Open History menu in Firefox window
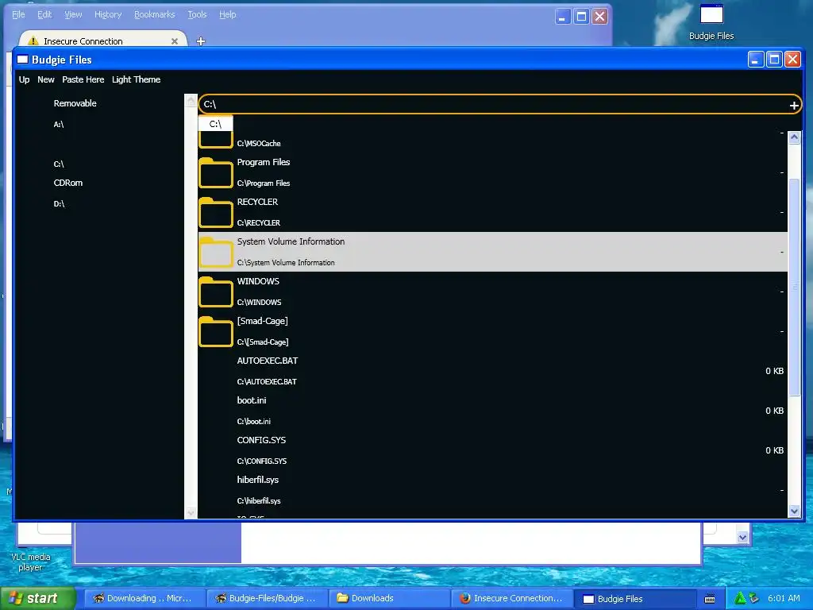Image resolution: width=813 pixels, height=610 pixels. coord(108,14)
